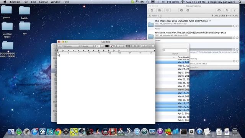
Task: Click the Remove torrent icon in Transmission
Action: click(x=167, y=10)
